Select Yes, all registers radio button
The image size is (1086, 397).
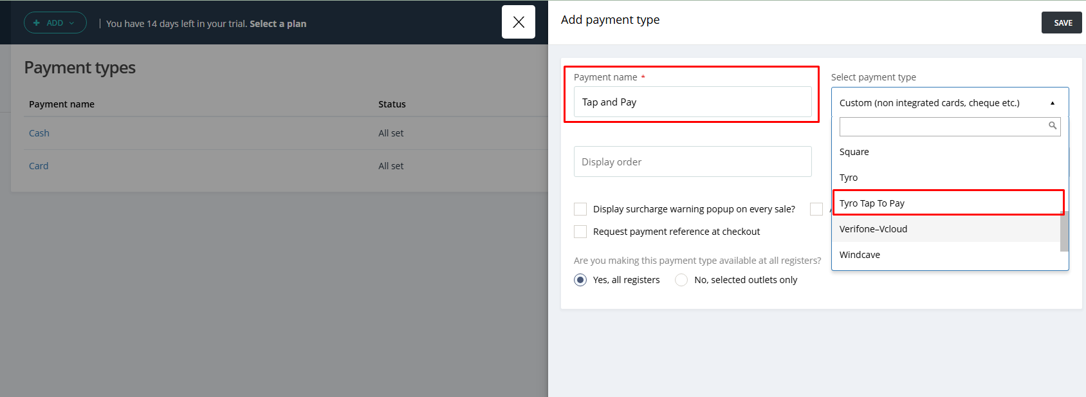pos(580,280)
